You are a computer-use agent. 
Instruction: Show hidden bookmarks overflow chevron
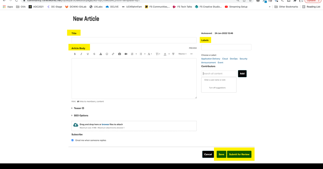270,7
